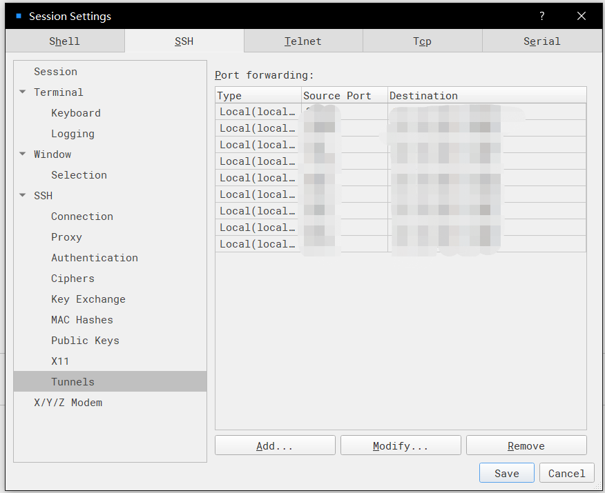Switch to the Tcp tab
This screenshot has width=605, height=493.
[x=422, y=41]
